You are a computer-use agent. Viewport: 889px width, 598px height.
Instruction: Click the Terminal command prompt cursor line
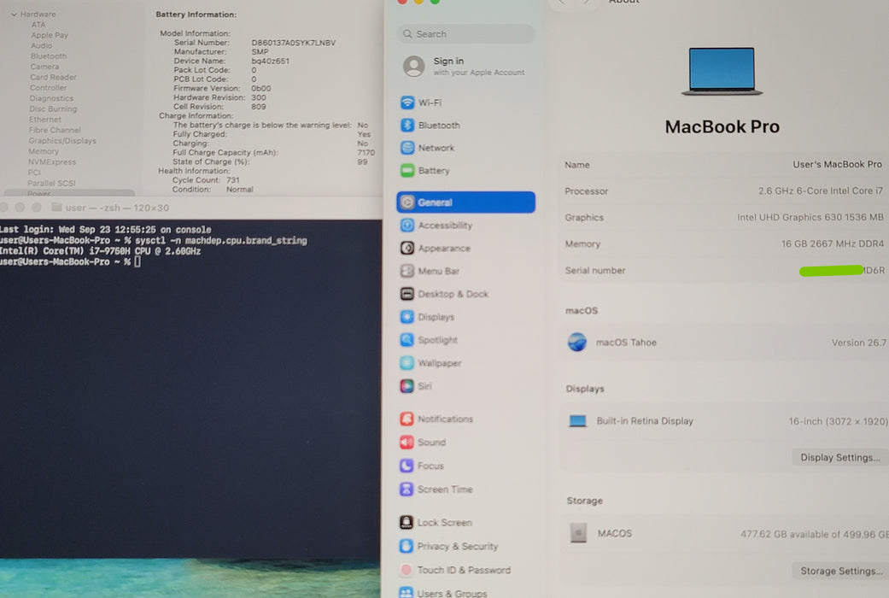tap(70, 262)
